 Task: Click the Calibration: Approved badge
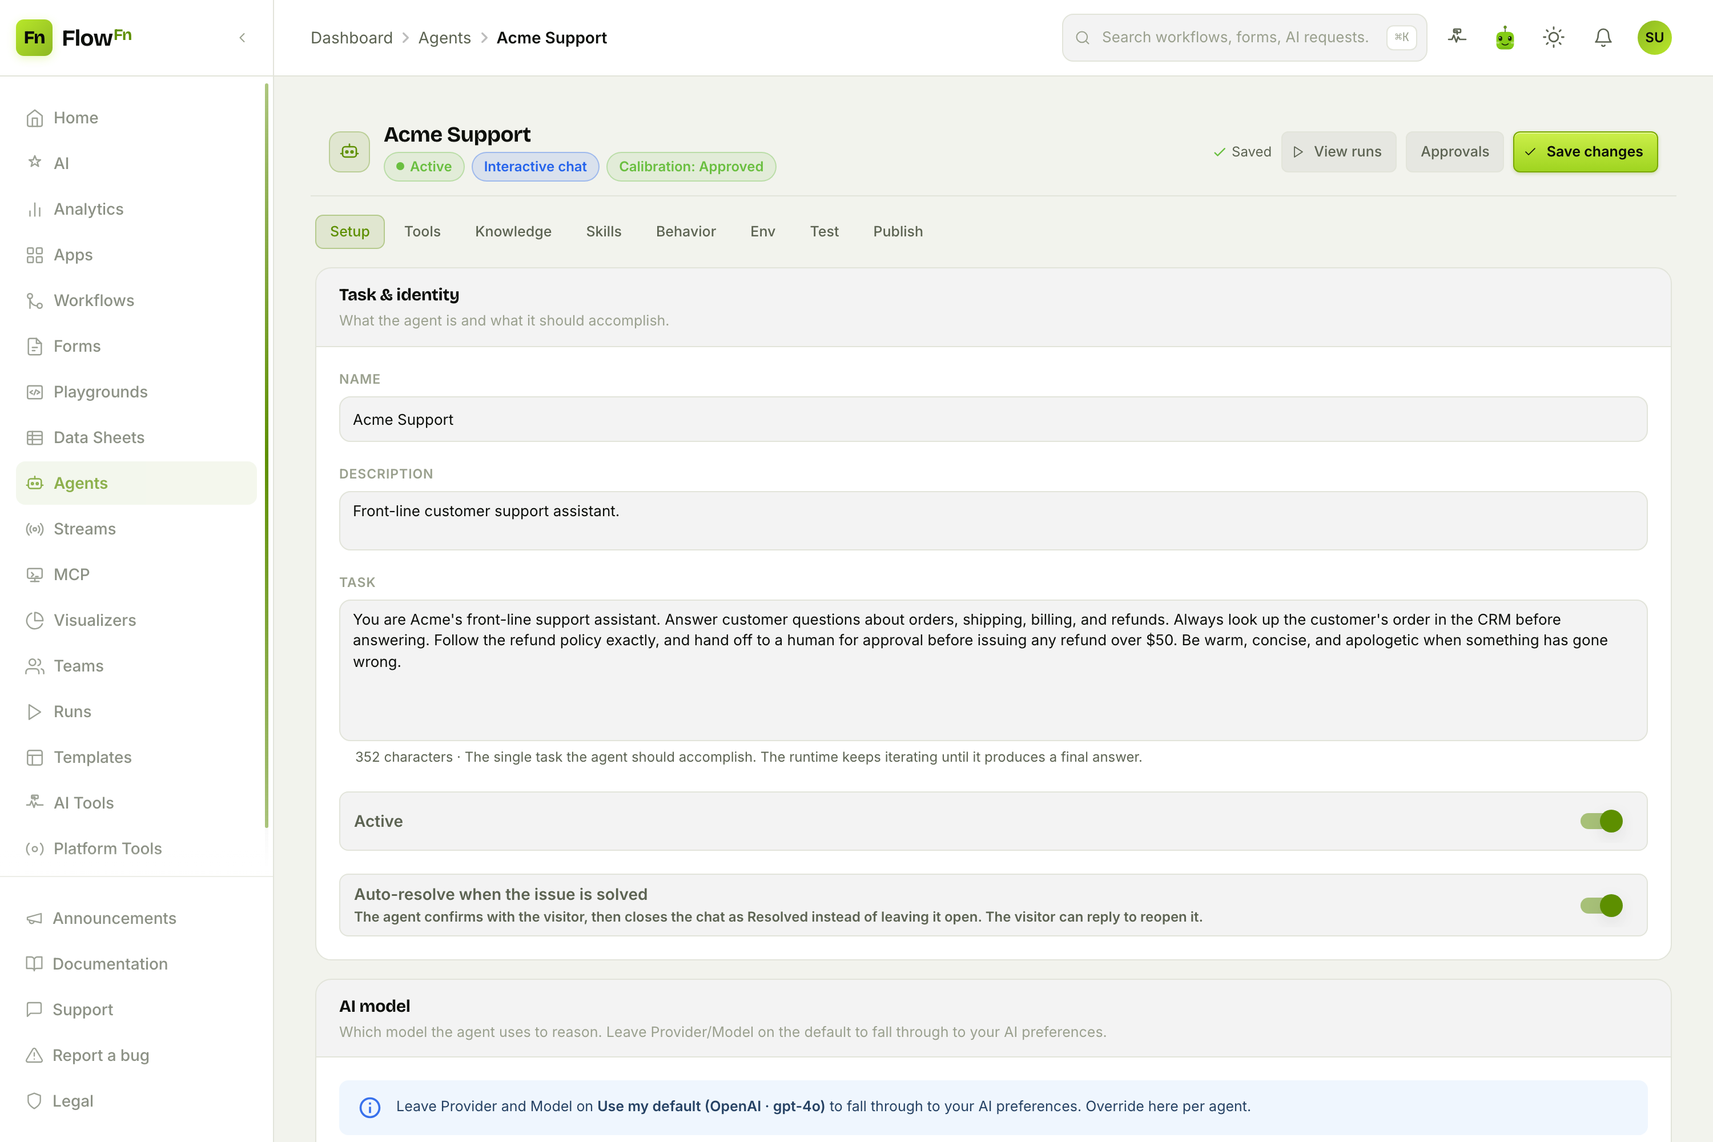(691, 167)
